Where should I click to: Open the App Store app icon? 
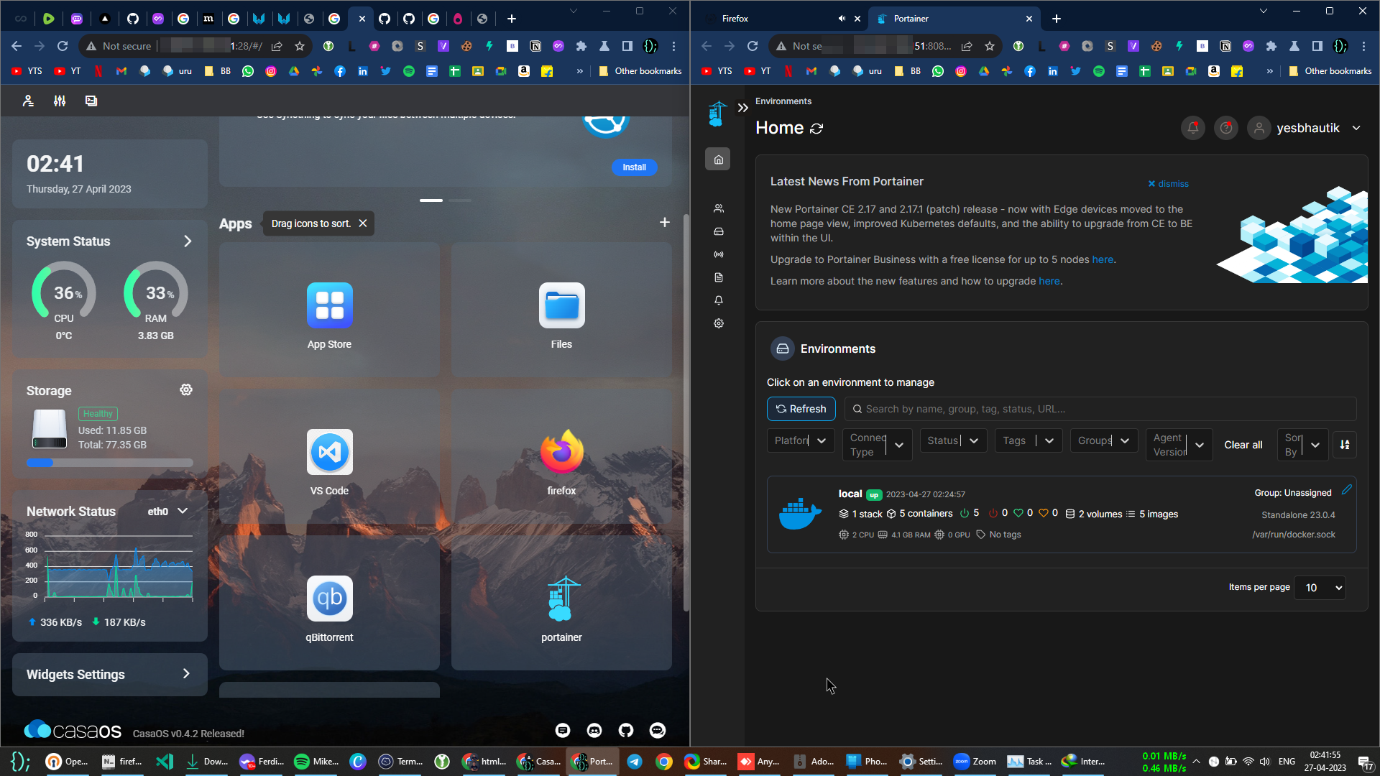tap(329, 305)
